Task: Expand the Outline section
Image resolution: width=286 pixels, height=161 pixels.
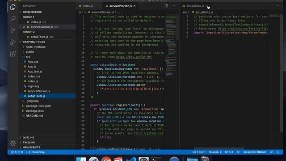Action: click(x=28, y=137)
